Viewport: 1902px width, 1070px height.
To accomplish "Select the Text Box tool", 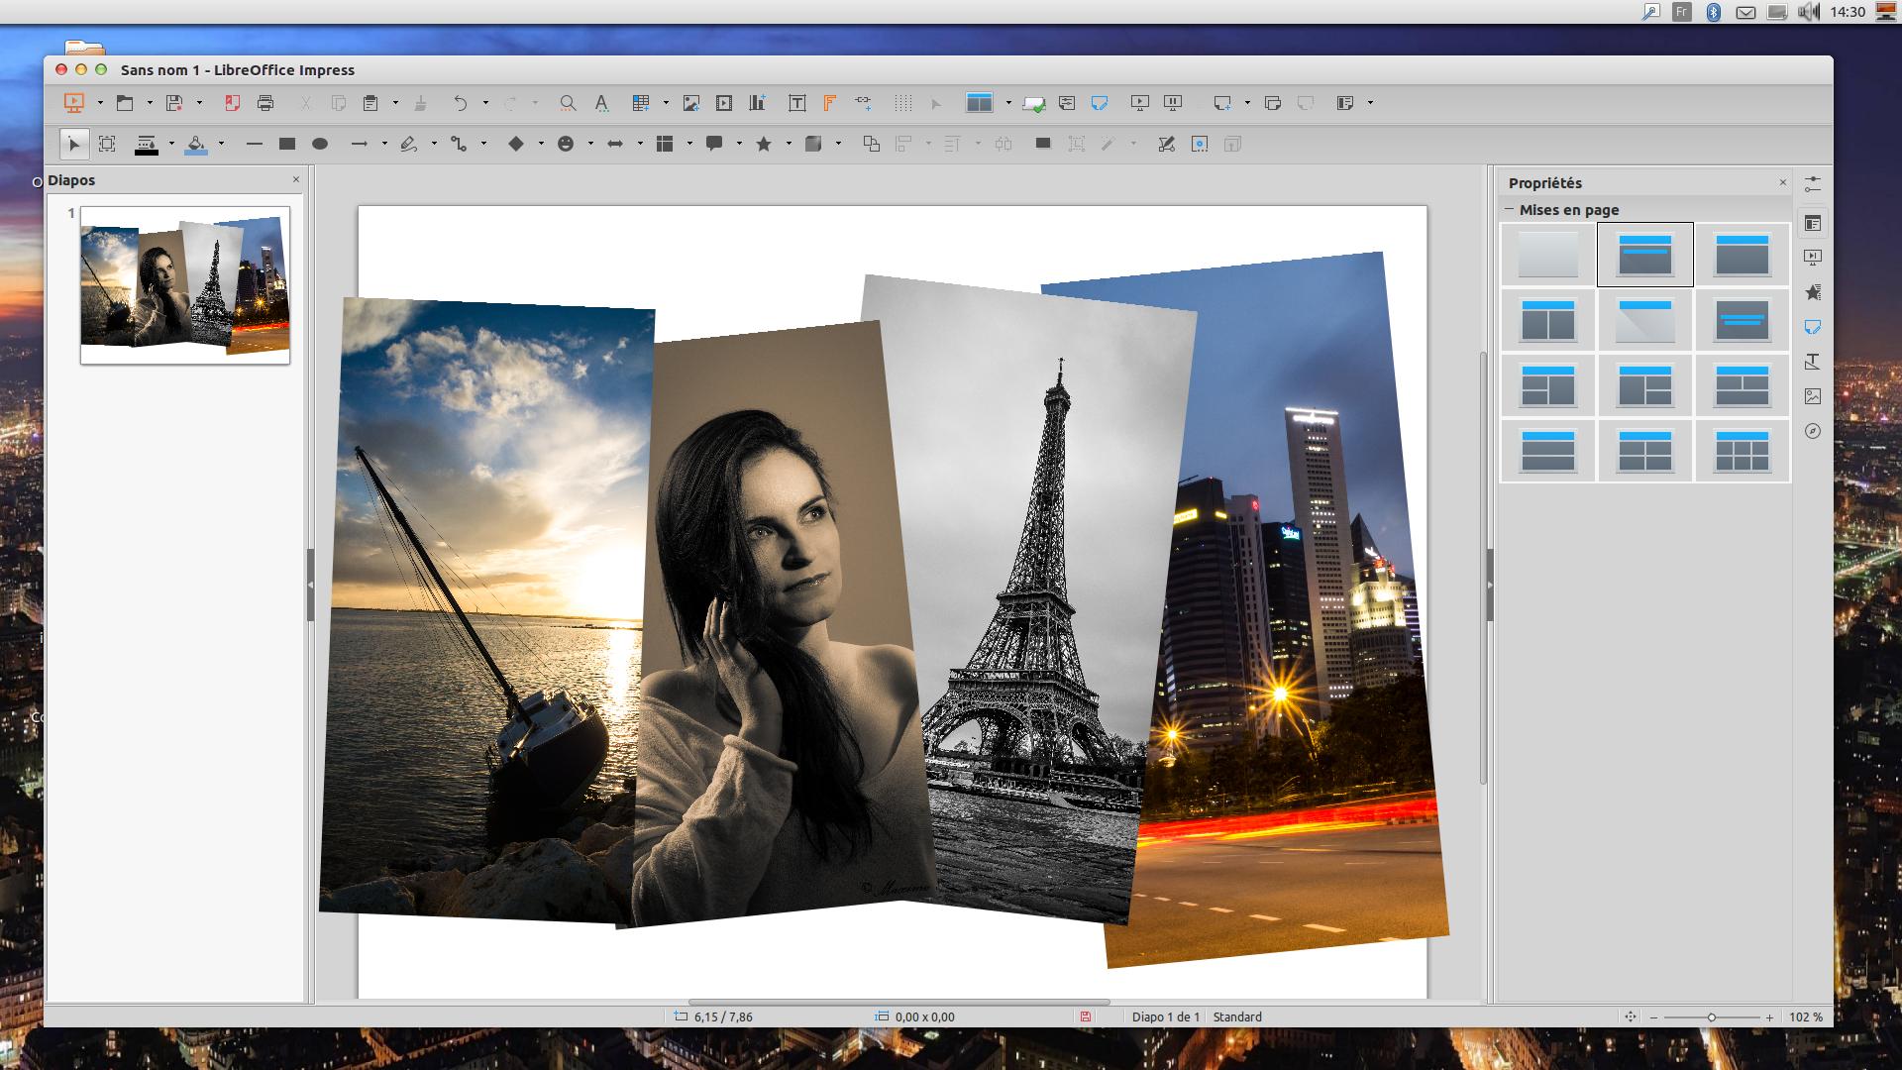I will tap(796, 103).
